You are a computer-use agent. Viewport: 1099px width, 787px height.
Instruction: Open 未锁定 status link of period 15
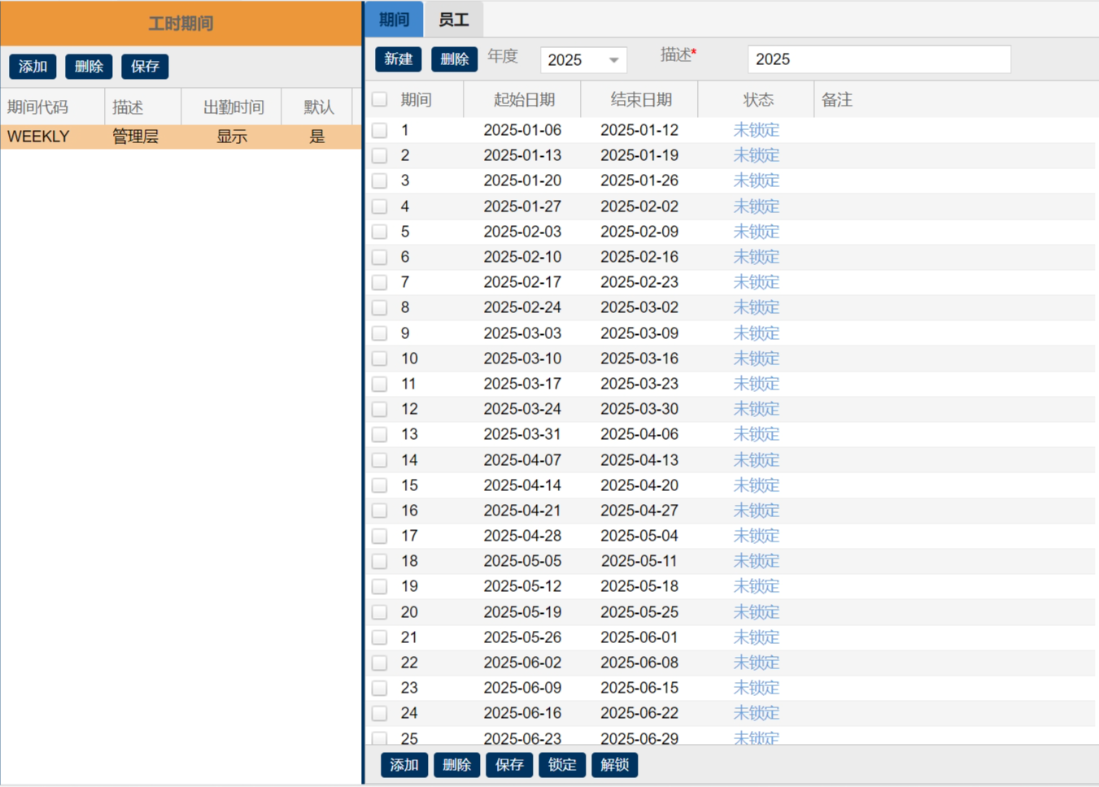(756, 485)
